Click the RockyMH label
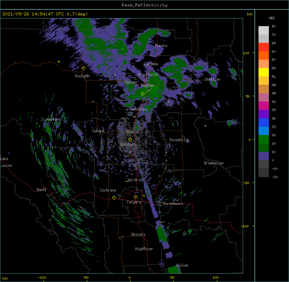 (82, 76)
